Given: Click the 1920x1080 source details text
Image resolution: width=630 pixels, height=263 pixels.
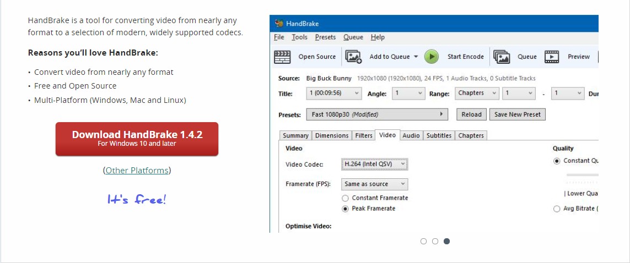Looking at the screenshot, I should 446,78.
